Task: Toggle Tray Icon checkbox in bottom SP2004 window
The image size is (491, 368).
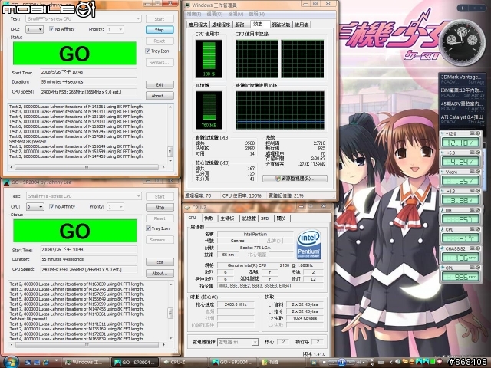Action: (x=148, y=228)
